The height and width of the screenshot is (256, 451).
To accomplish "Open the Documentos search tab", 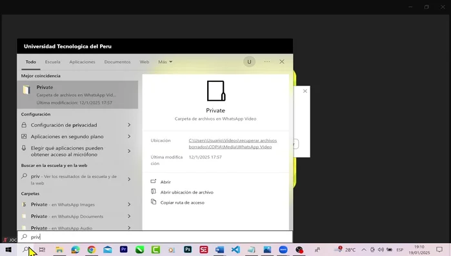I will click(x=117, y=62).
